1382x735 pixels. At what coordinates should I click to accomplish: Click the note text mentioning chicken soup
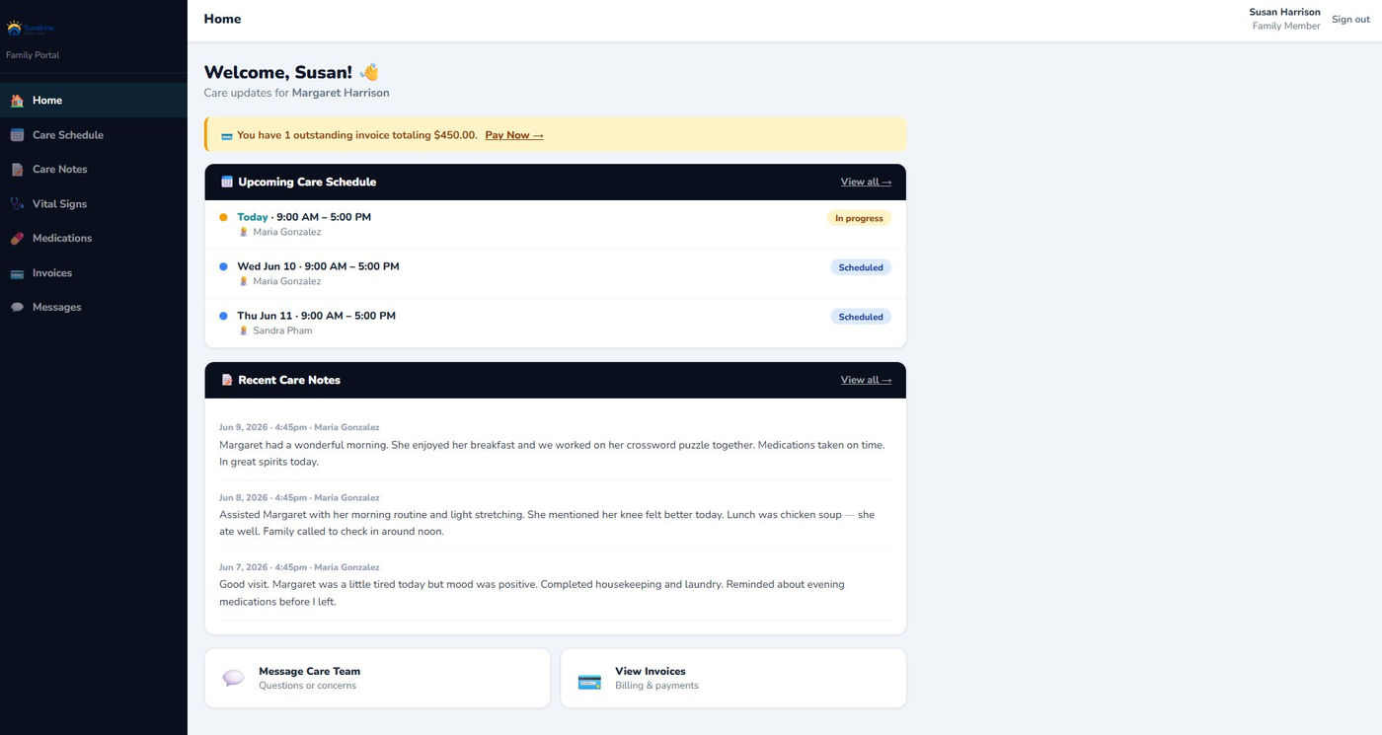point(547,523)
